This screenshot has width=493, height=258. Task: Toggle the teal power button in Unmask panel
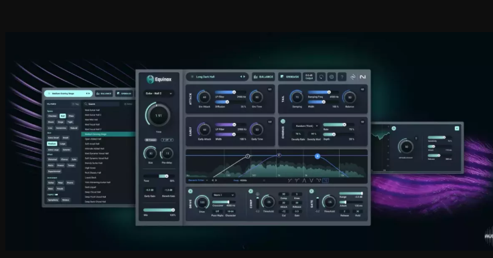click(394, 128)
